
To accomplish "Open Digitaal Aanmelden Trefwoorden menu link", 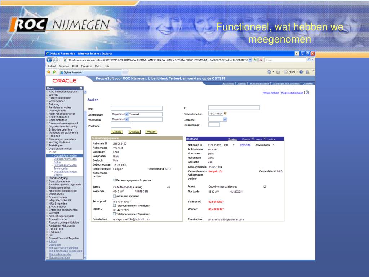I will [x=65, y=167].
